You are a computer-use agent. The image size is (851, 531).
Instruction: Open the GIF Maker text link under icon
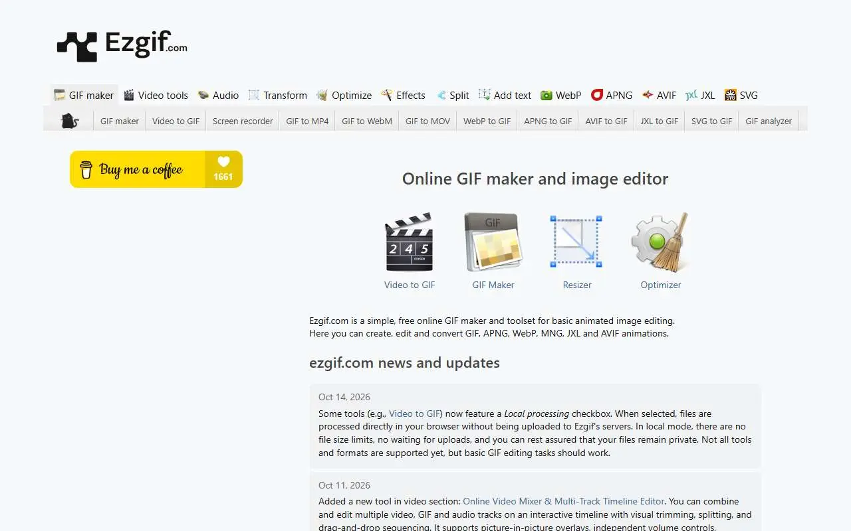click(x=493, y=285)
